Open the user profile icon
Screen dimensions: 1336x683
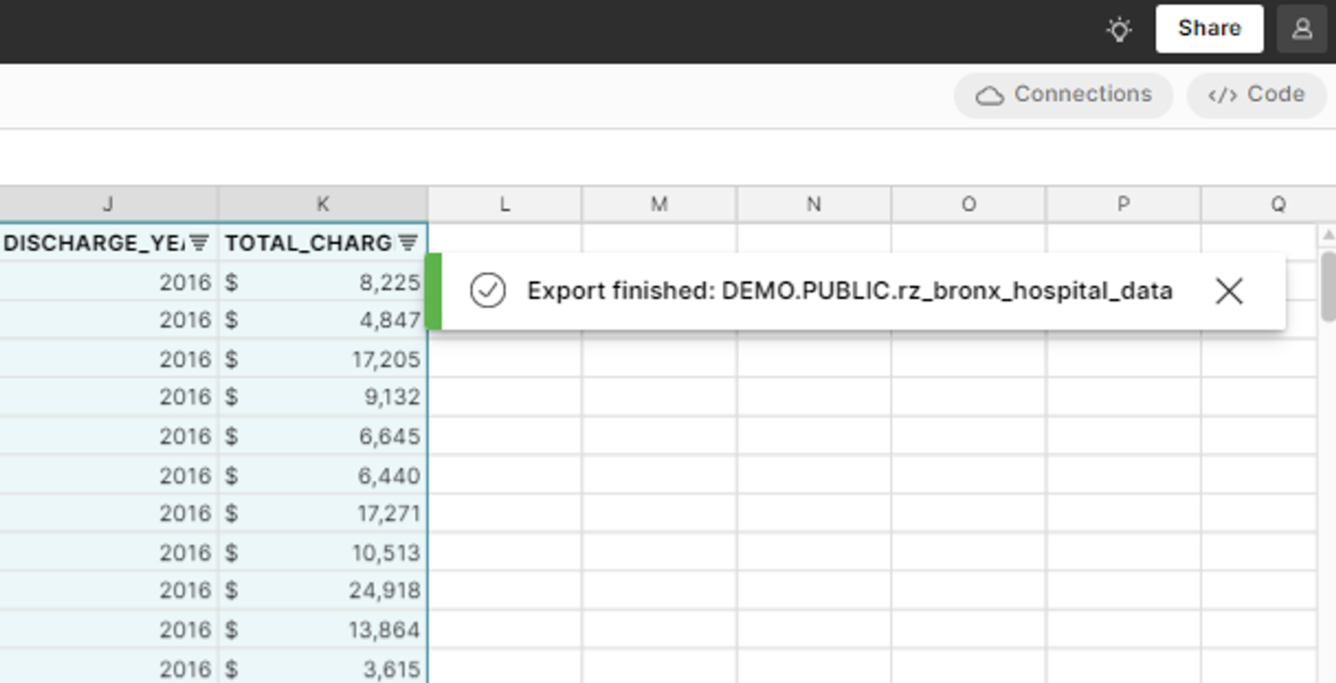[1301, 29]
